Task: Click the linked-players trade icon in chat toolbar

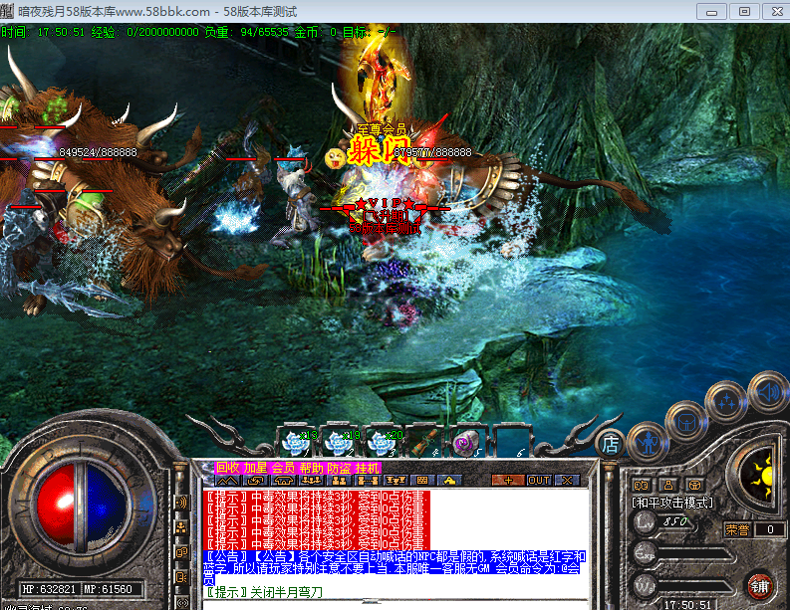Action: pos(368,481)
